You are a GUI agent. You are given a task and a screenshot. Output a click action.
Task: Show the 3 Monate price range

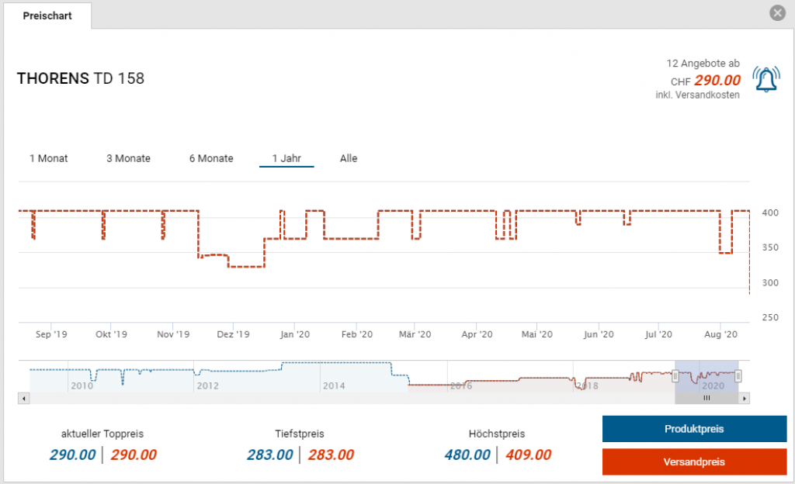(x=128, y=158)
